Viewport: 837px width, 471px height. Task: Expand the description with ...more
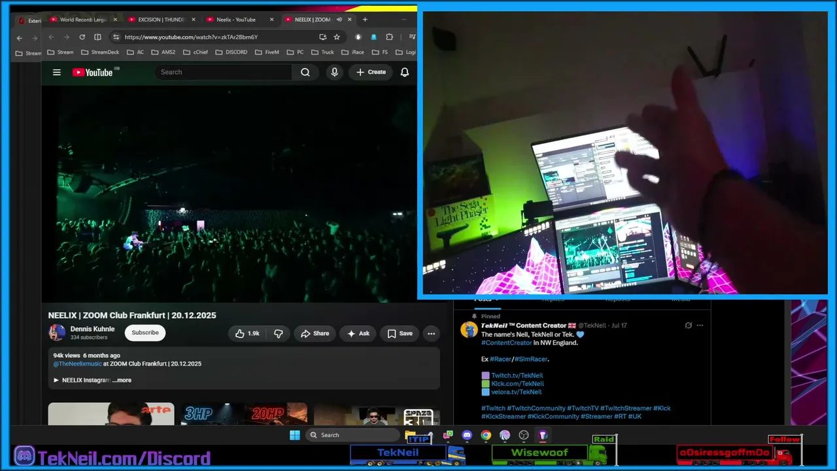[122, 380]
